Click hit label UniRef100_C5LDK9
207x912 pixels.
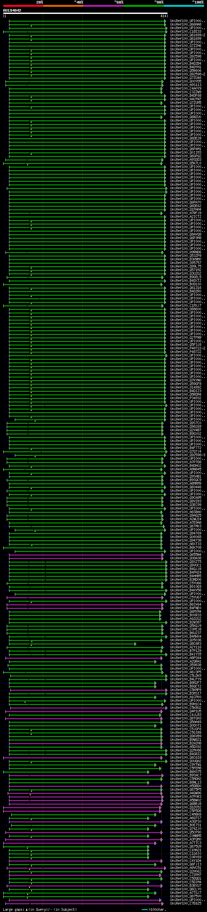186,676
